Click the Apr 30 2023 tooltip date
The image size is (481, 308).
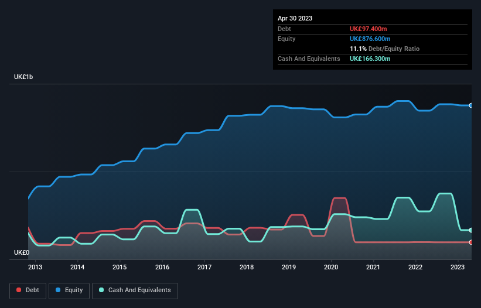[295, 18]
